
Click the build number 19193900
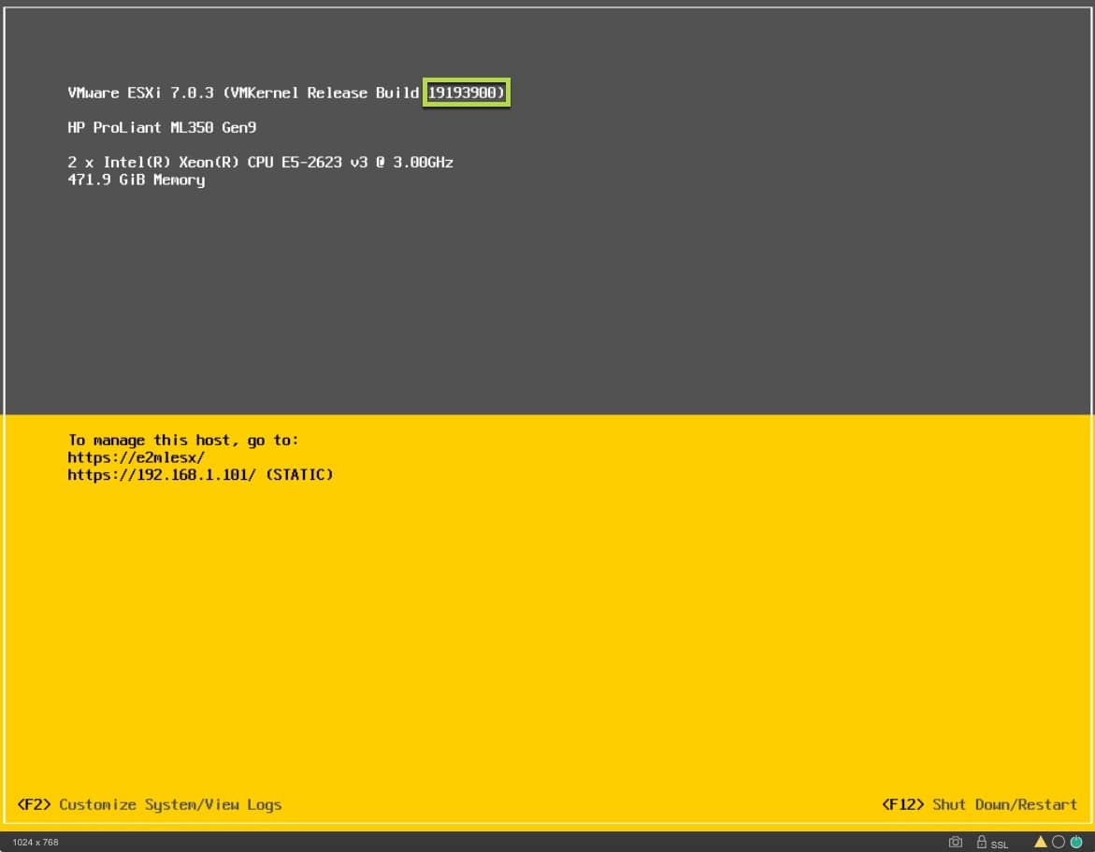coord(462,93)
